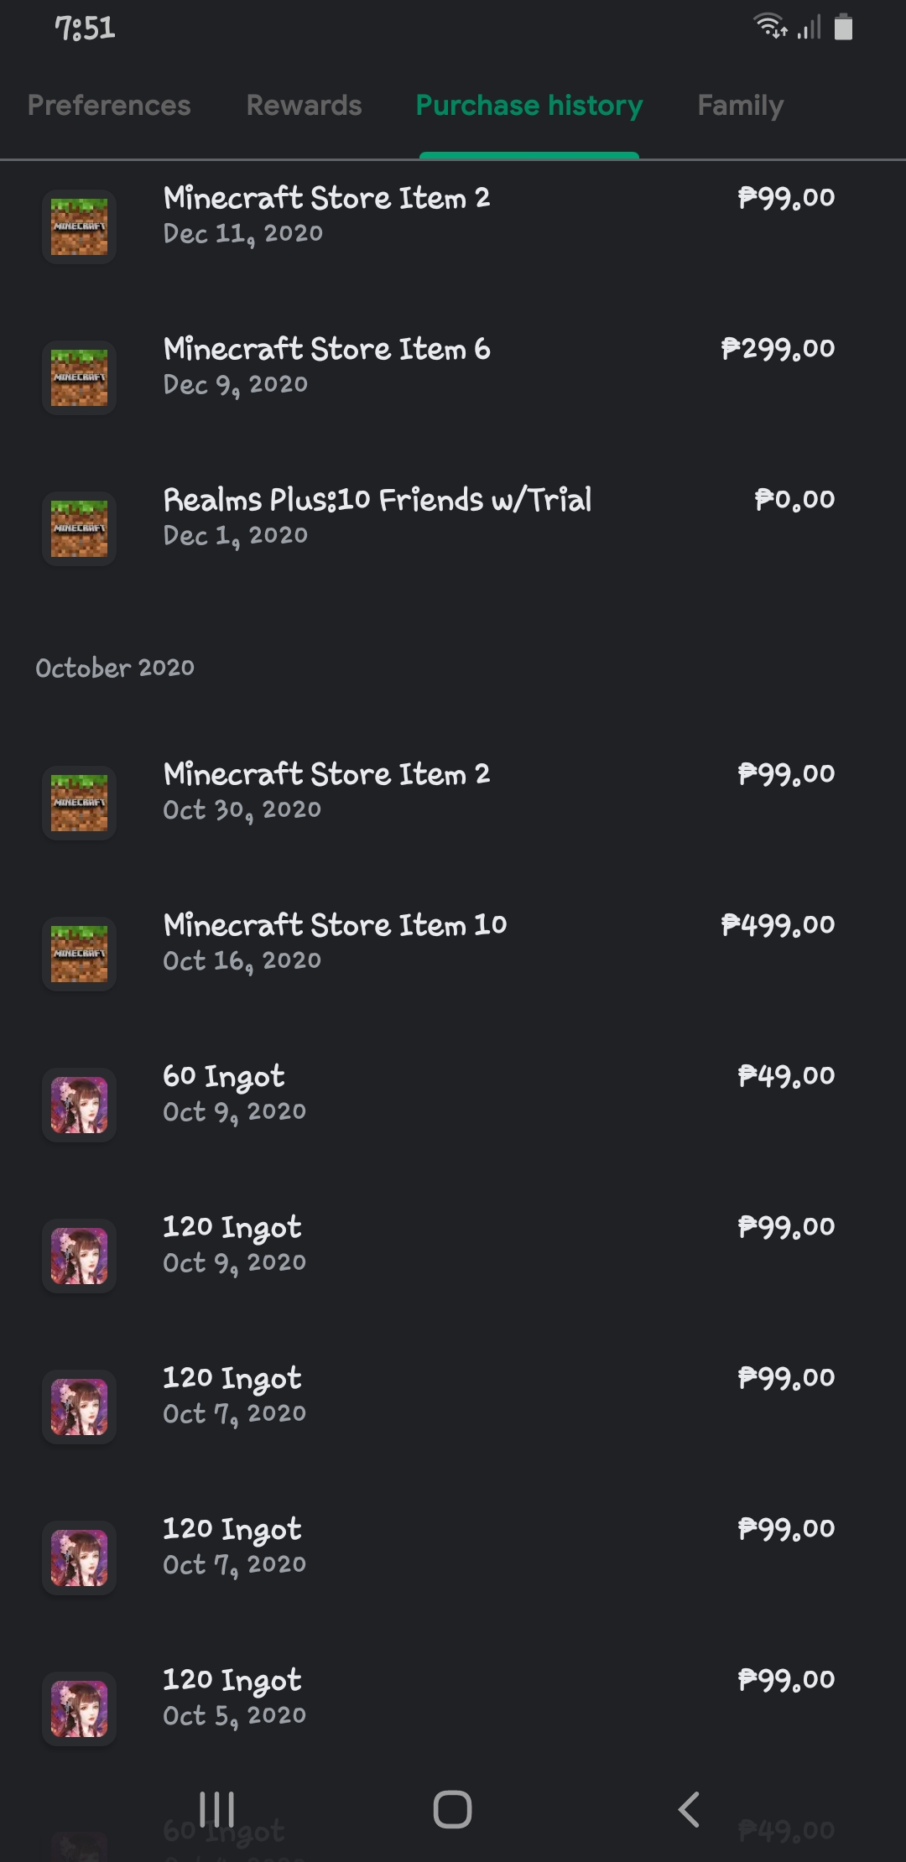Tap game icon beside 60 Ingot purchase

pos(79,1105)
